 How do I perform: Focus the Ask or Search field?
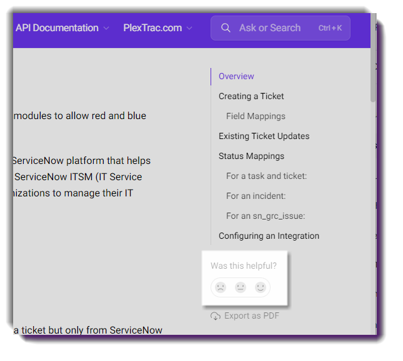(x=281, y=28)
